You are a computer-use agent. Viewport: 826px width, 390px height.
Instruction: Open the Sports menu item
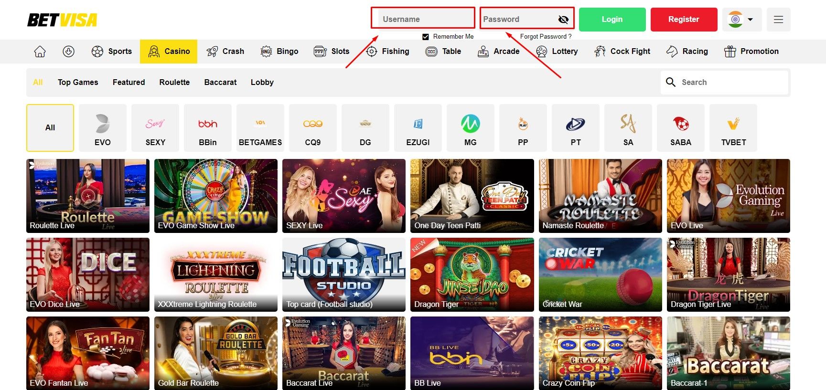(x=112, y=52)
